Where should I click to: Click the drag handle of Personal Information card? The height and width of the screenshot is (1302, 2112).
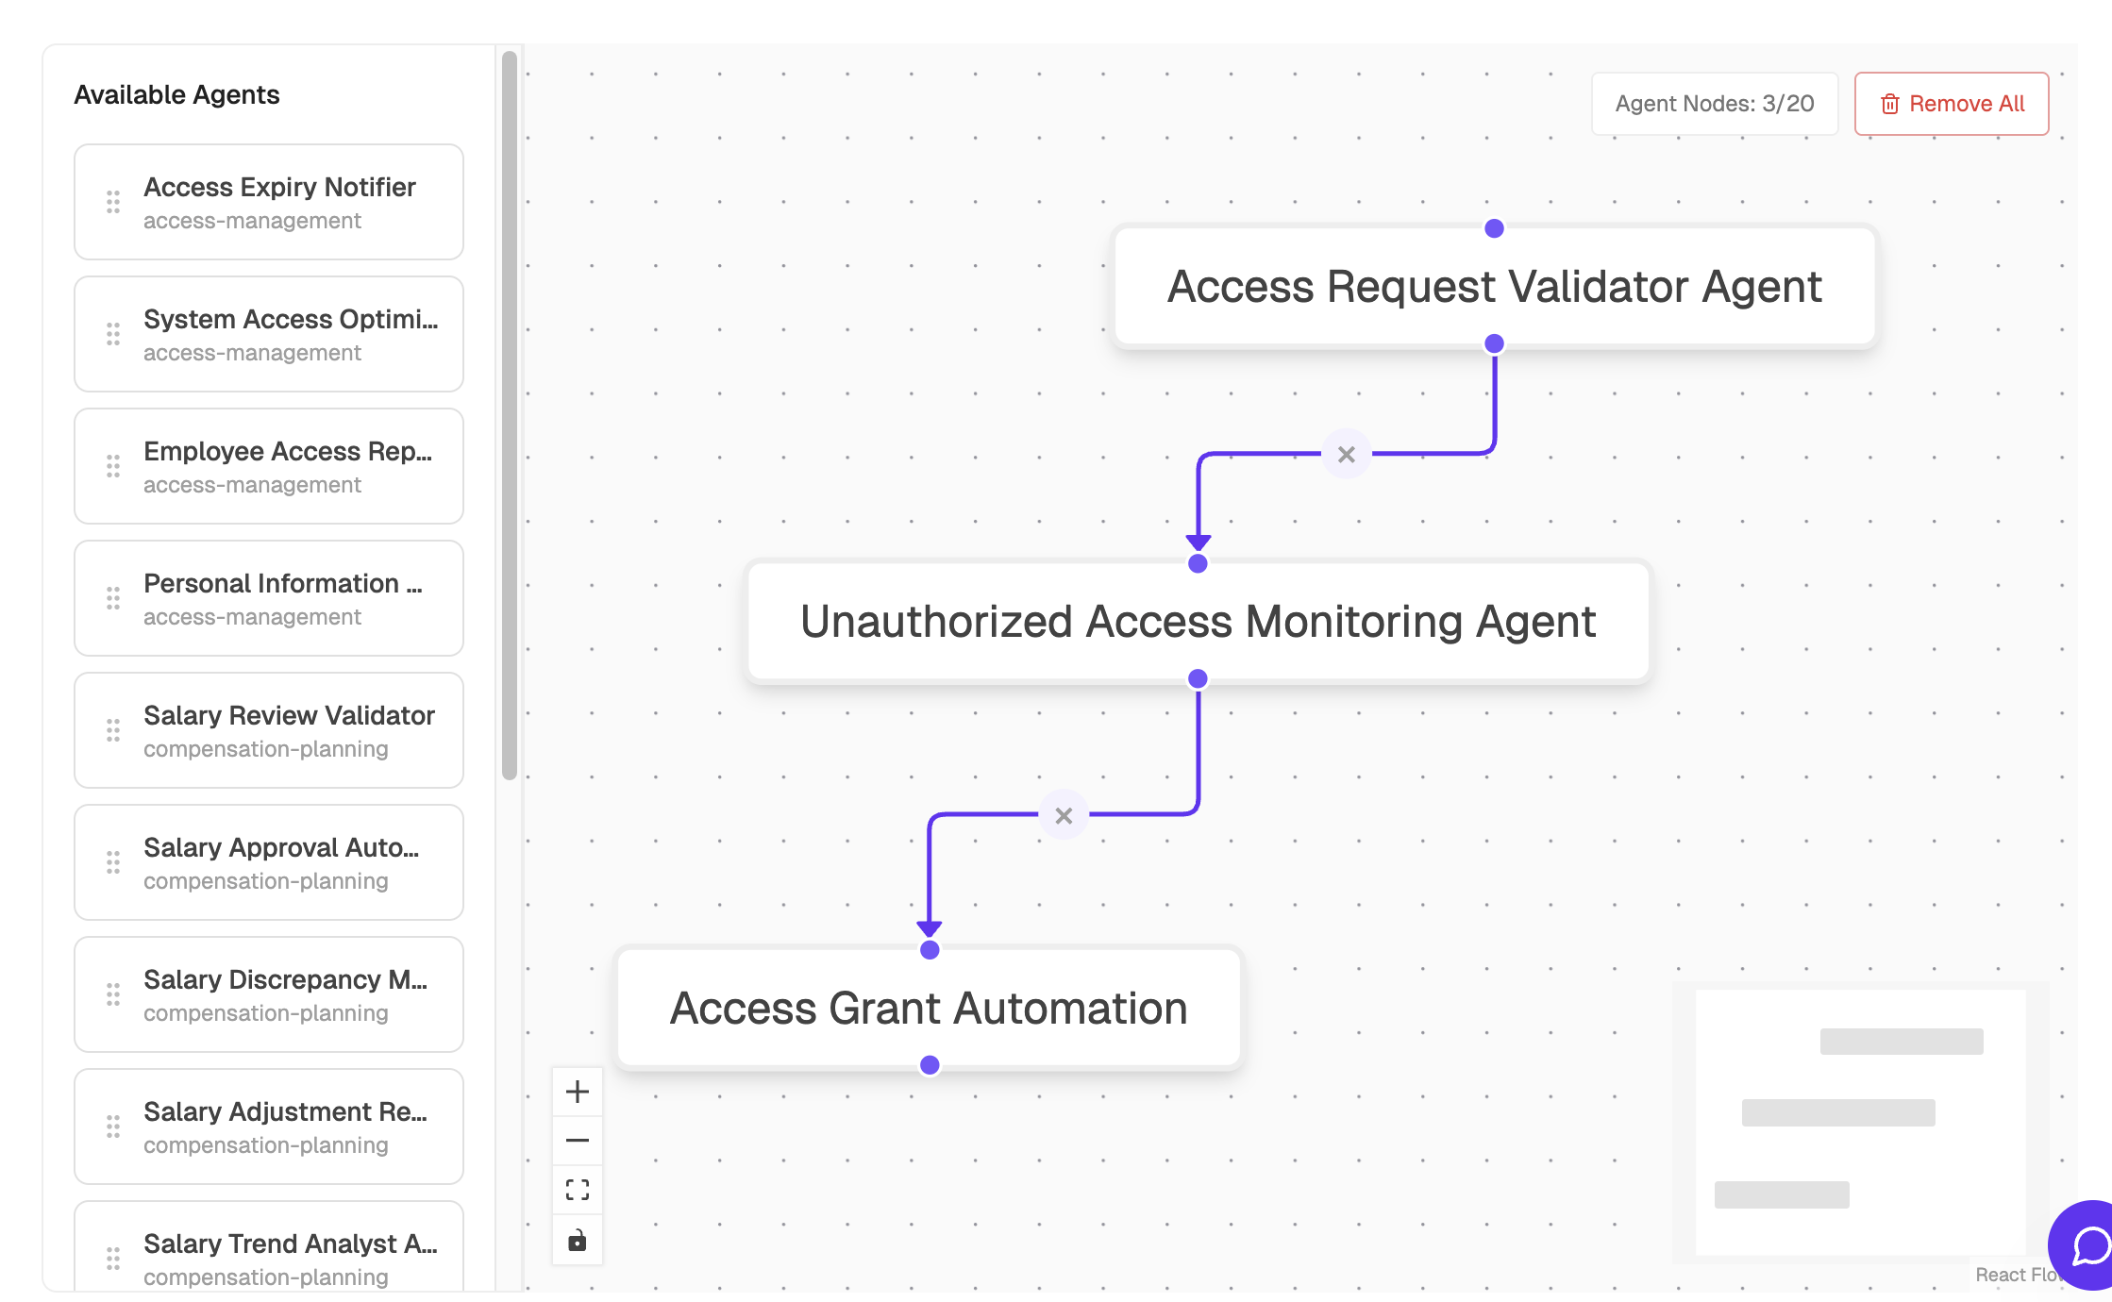[113, 598]
